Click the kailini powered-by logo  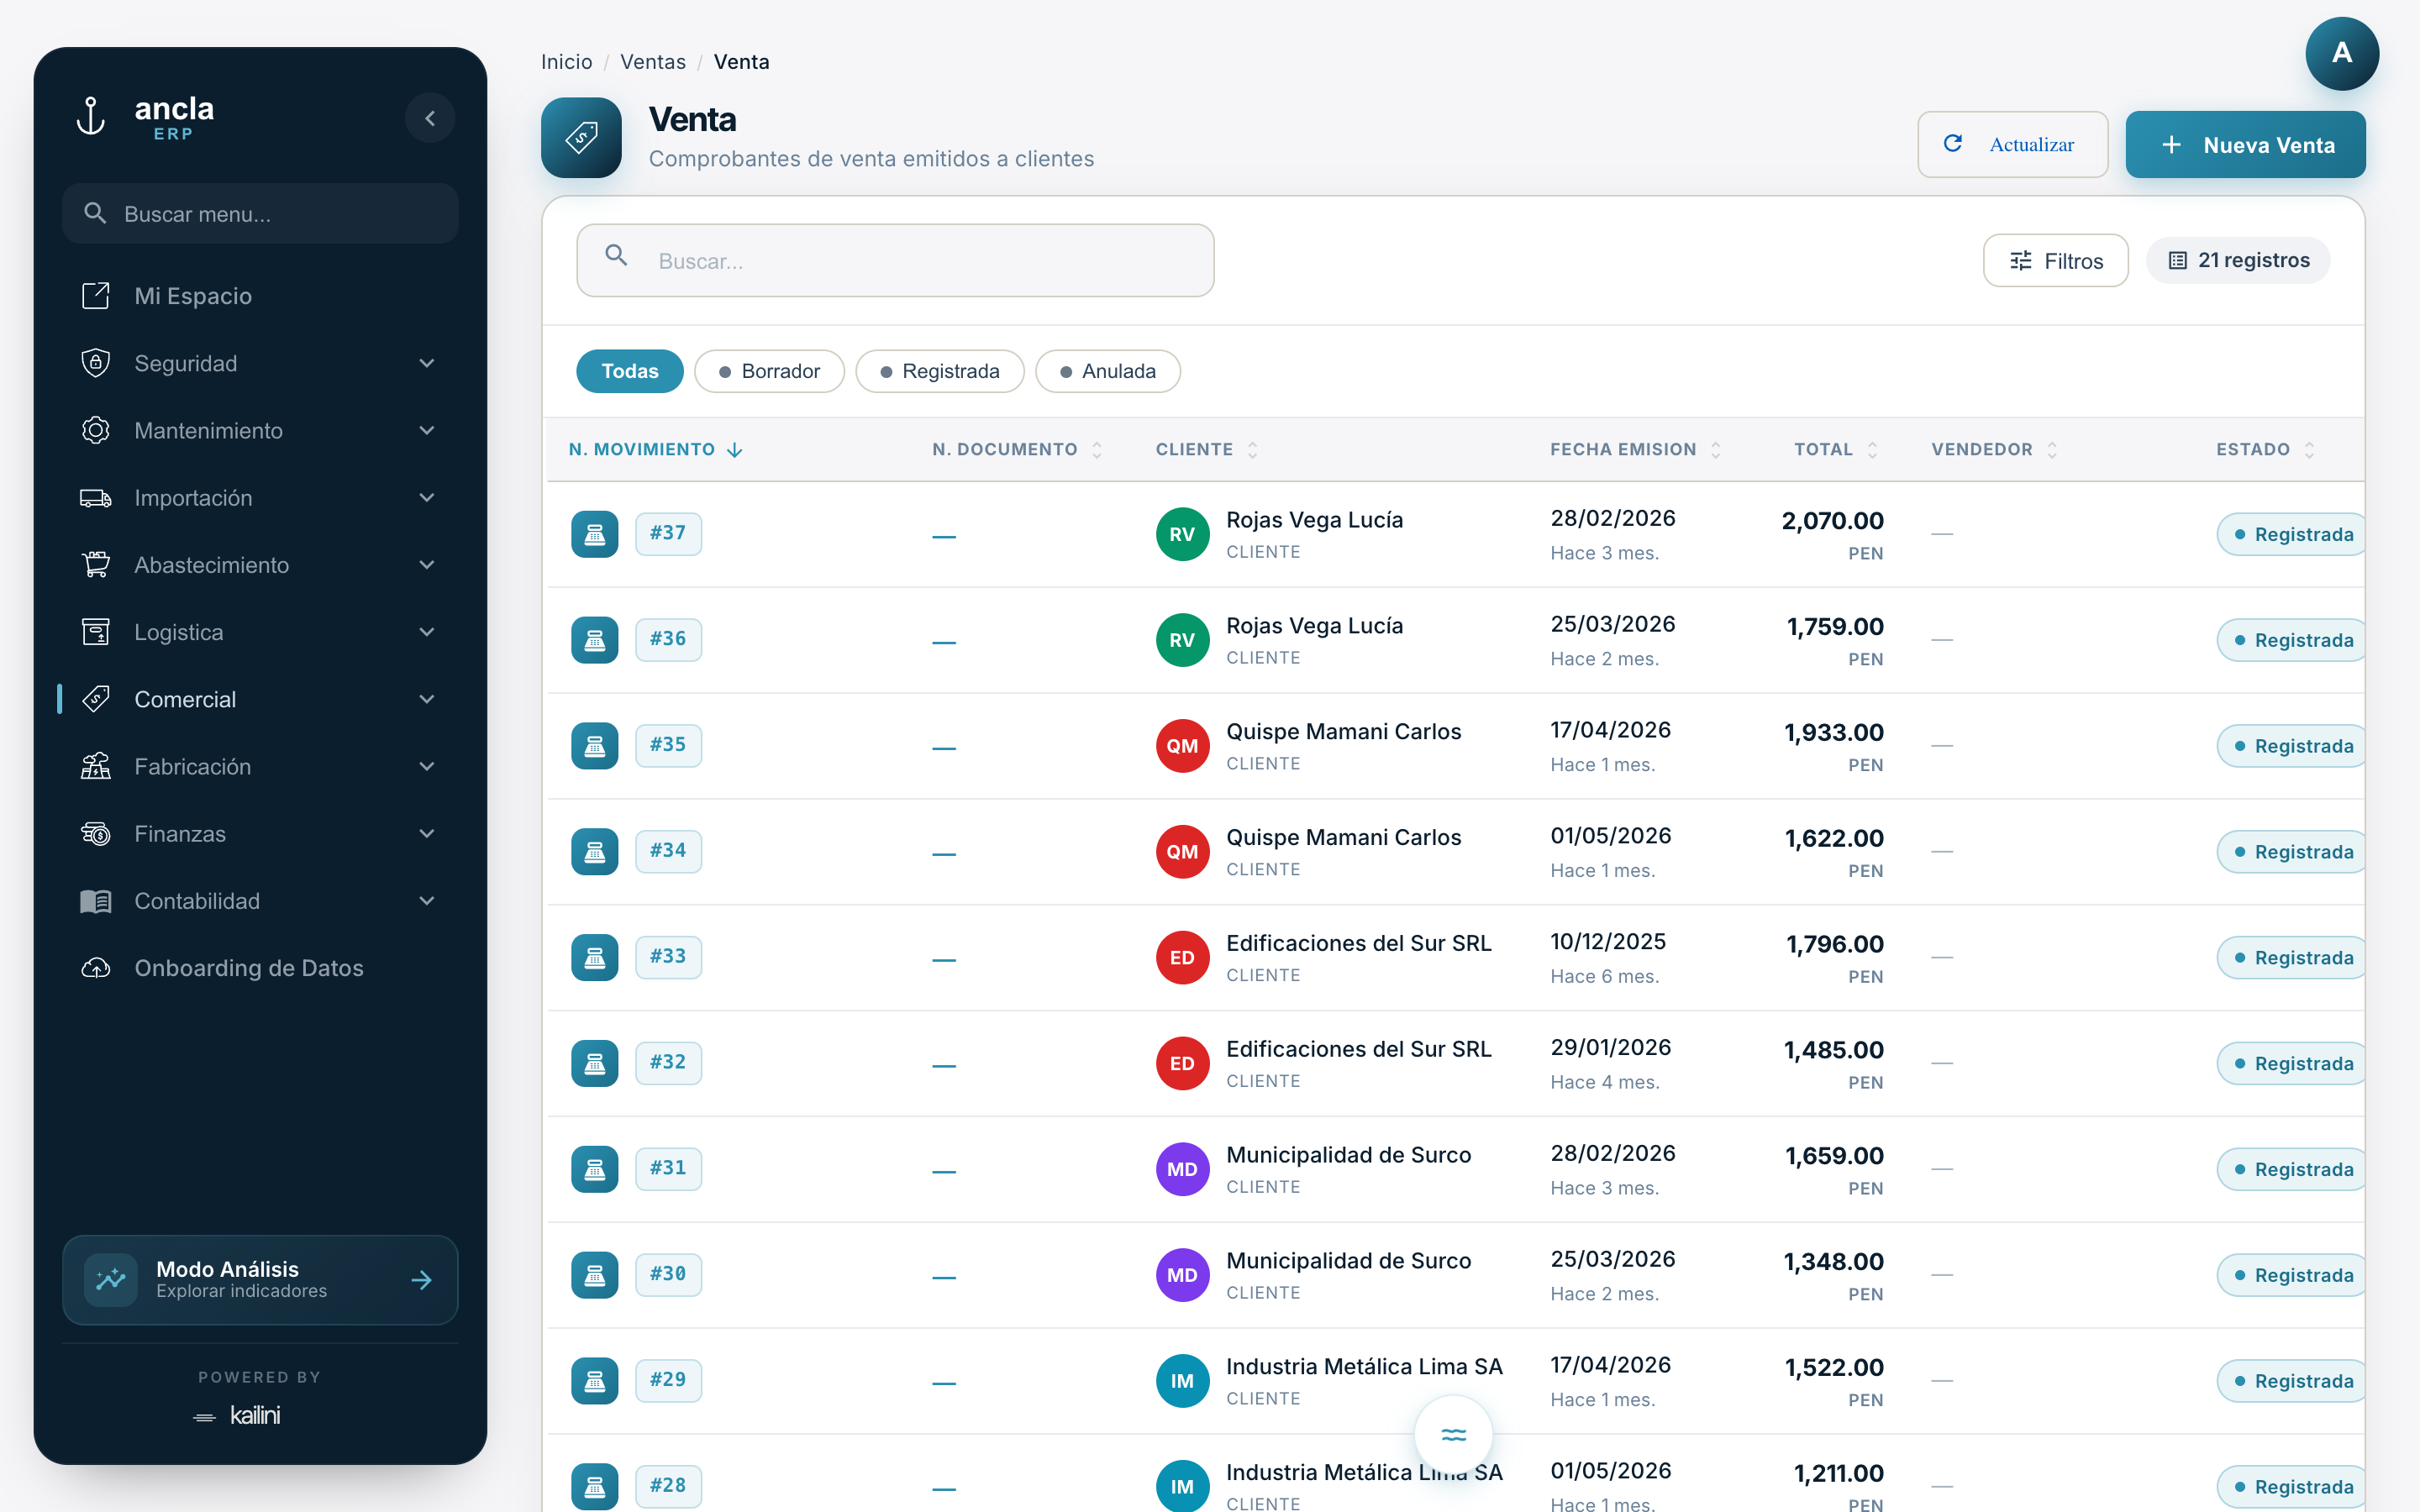[x=237, y=1415]
